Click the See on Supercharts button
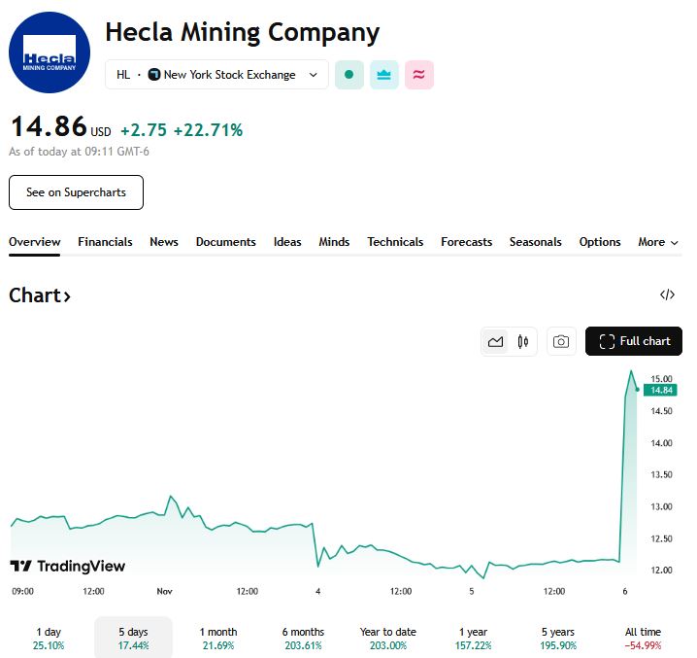The height and width of the screenshot is (658, 697). [x=76, y=192]
